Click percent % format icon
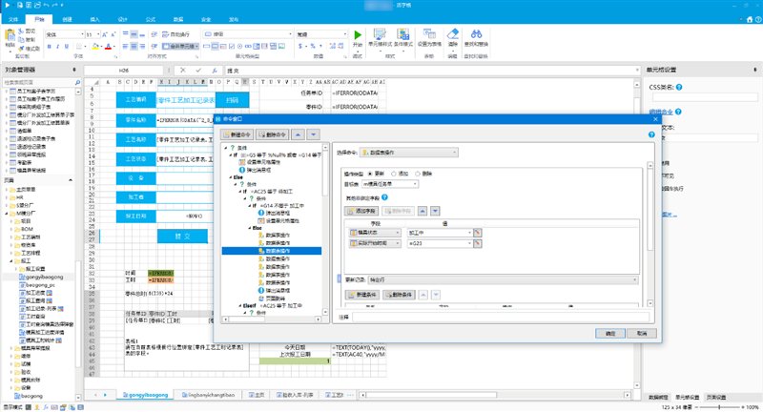 (313, 46)
